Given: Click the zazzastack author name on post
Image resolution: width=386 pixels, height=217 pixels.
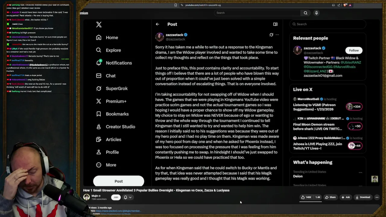Looking at the screenshot, I should coord(174,35).
